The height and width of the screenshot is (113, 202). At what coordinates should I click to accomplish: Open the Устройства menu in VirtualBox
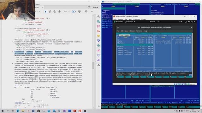(x=136, y=19)
